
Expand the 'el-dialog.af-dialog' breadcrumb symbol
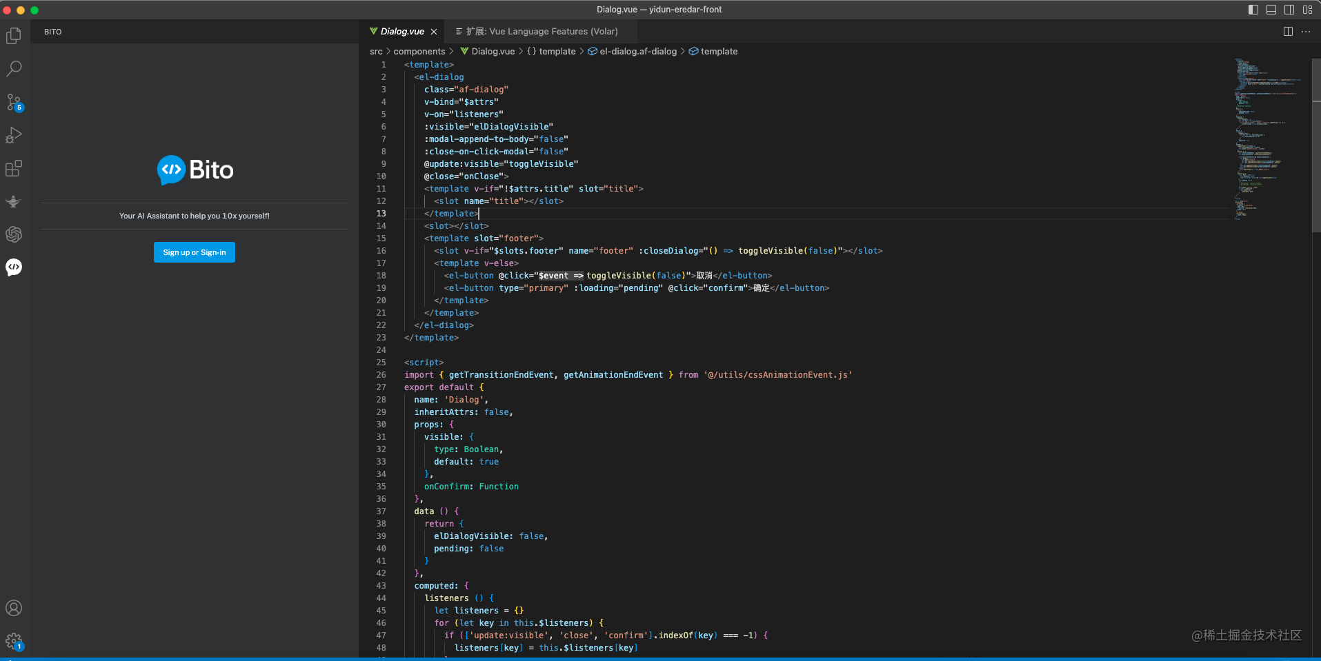637,52
